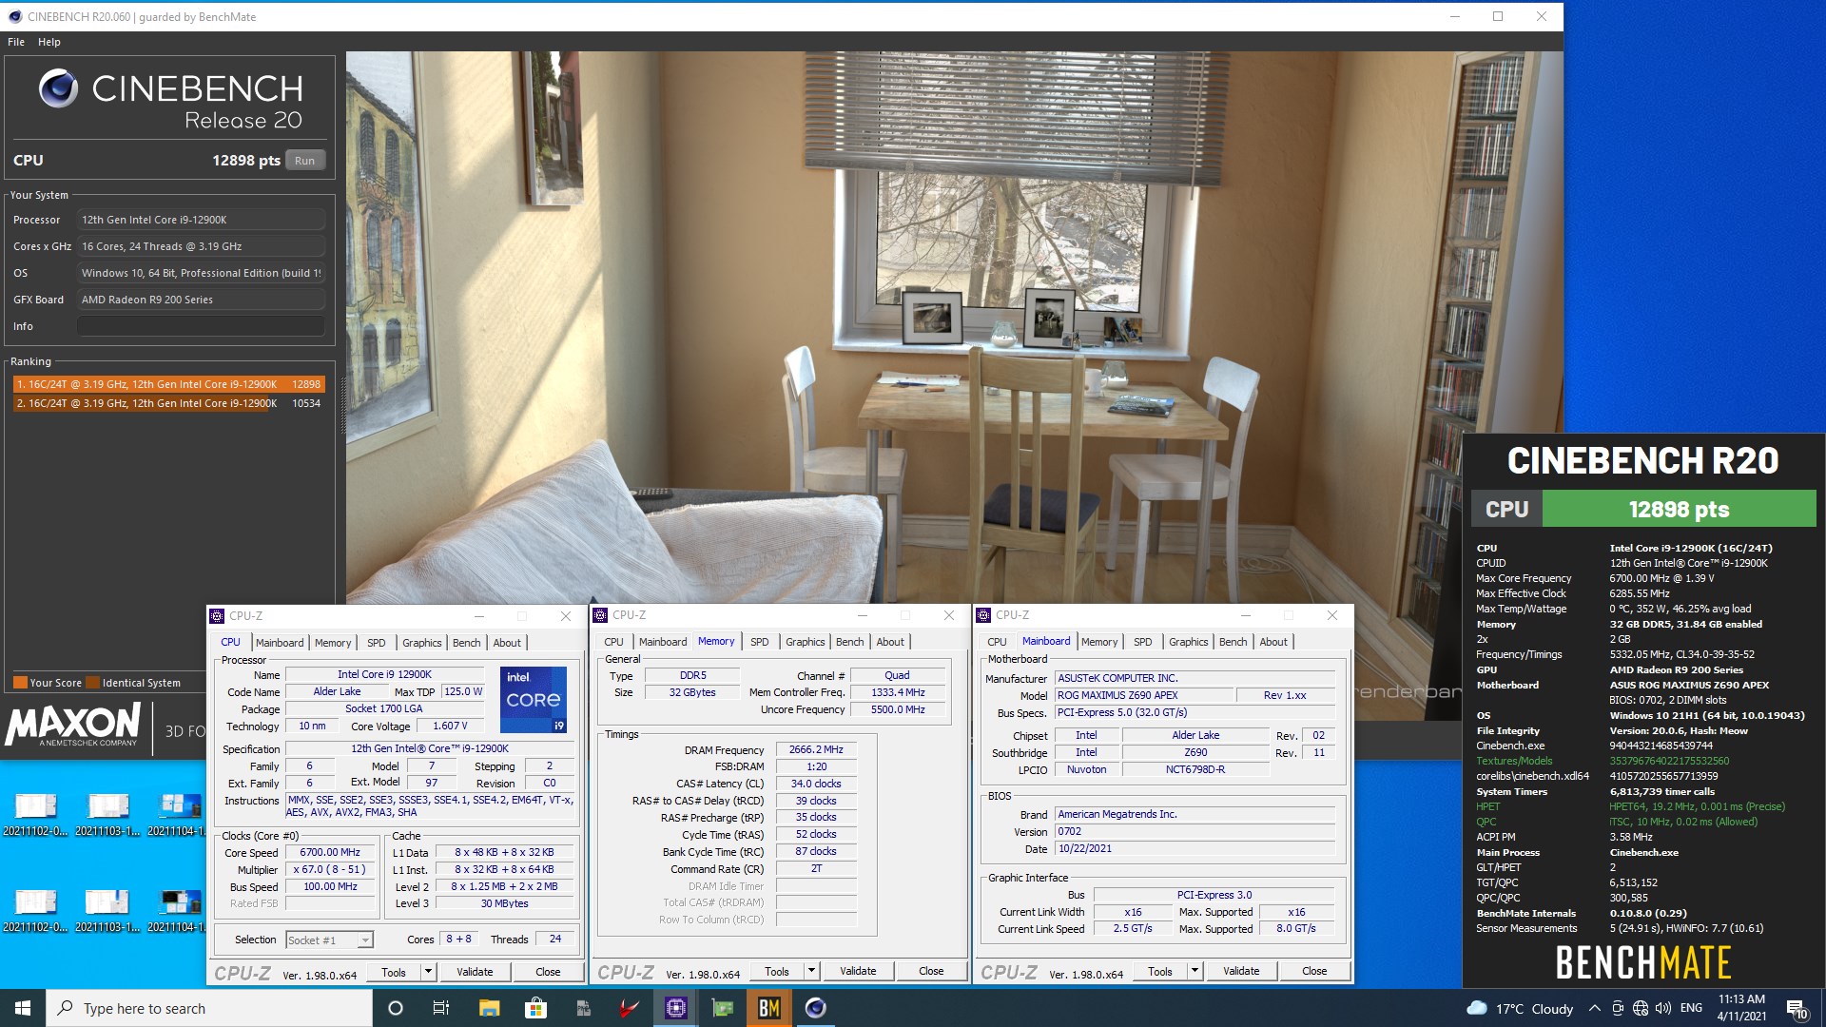The width and height of the screenshot is (1826, 1027).
Task: Click the BENCHMATE logo in the result panel
Action: 1642,963
